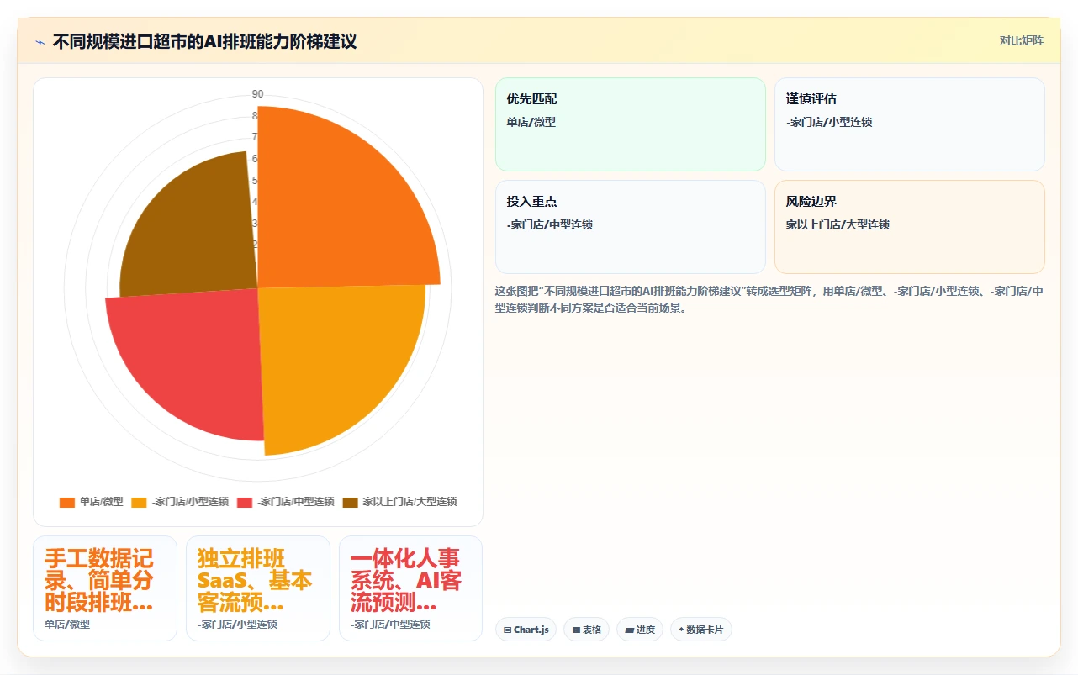The width and height of the screenshot is (1078, 675).
Task: Click the brown 大型连锁 legend swatch
Action: click(351, 502)
